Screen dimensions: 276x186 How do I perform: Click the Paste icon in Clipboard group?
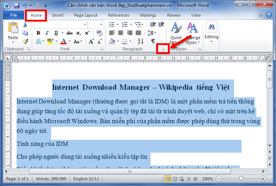point(13,30)
